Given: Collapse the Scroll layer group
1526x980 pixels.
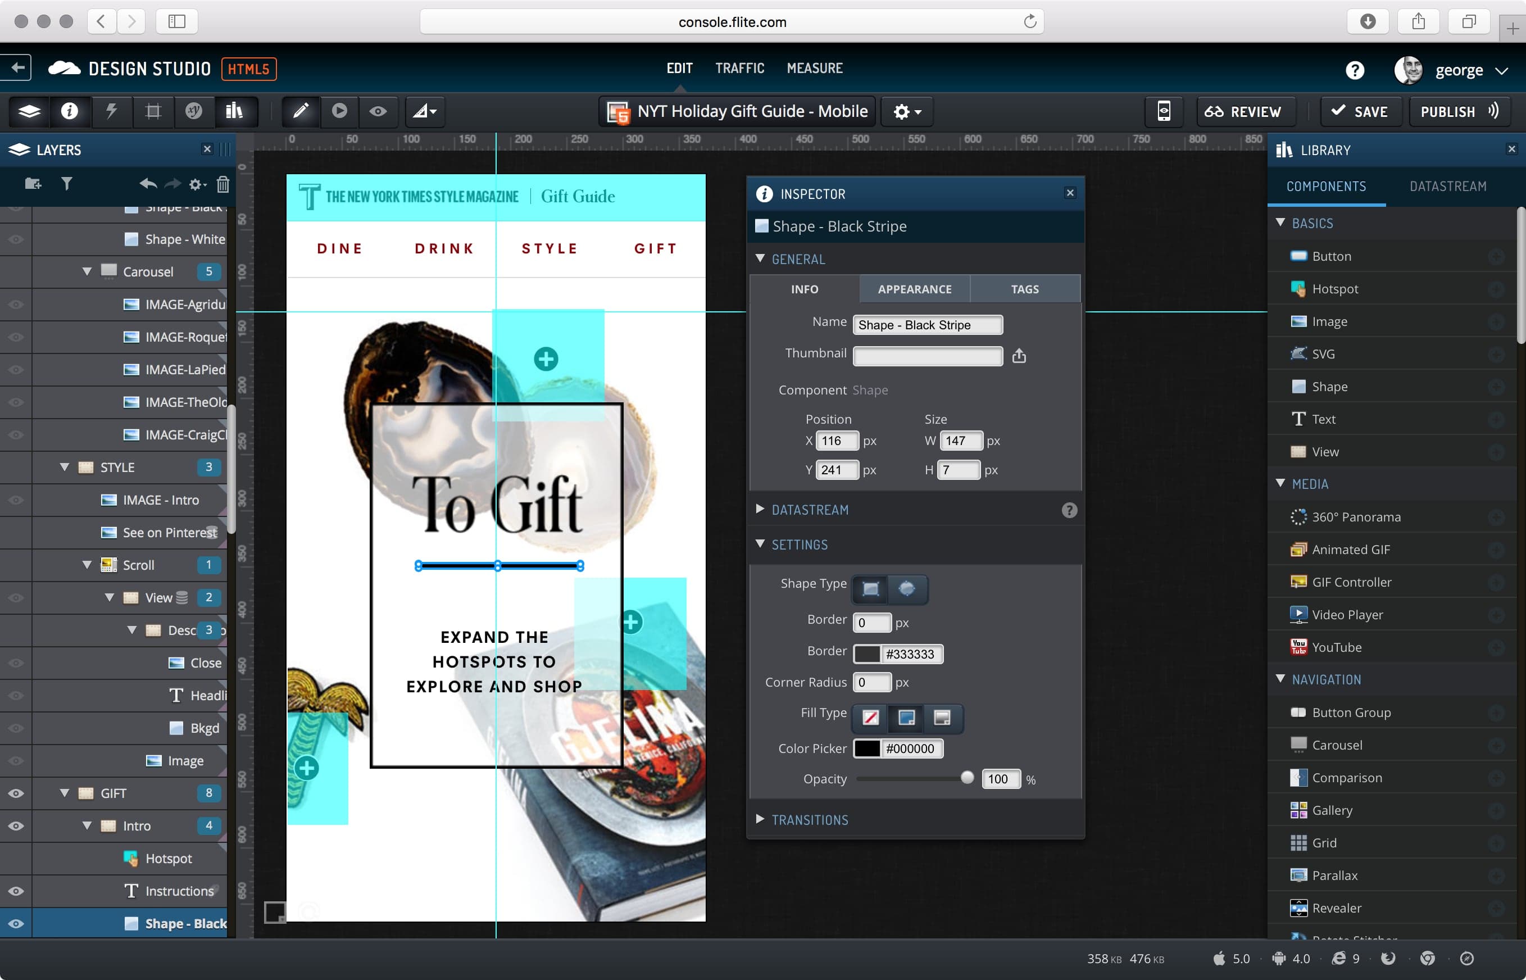Looking at the screenshot, I should (x=87, y=565).
